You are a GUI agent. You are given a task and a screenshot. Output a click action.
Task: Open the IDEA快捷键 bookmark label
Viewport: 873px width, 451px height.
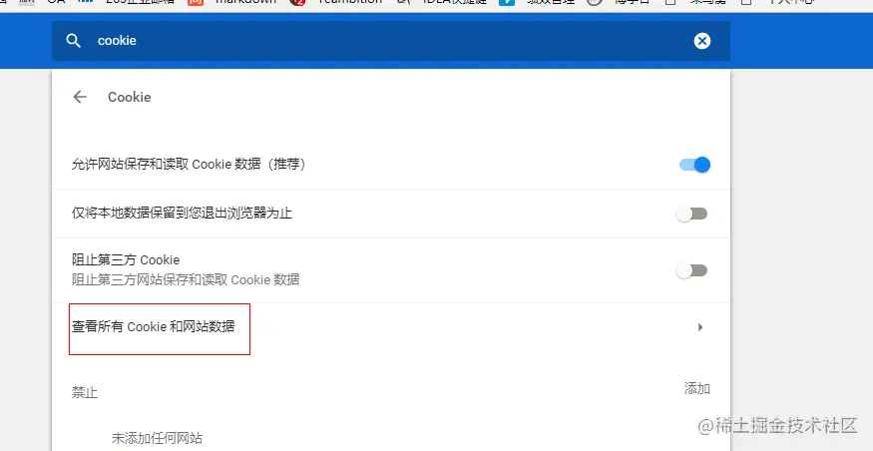454,2
